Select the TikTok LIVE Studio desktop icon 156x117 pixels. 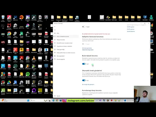9,19
